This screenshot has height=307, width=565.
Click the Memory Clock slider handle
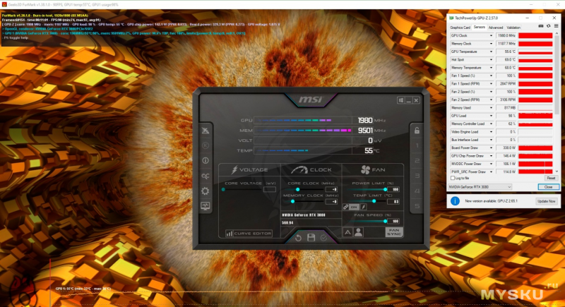tap(292, 202)
